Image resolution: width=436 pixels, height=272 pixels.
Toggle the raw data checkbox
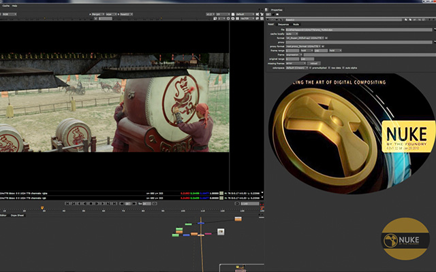(x=329, y=68)
